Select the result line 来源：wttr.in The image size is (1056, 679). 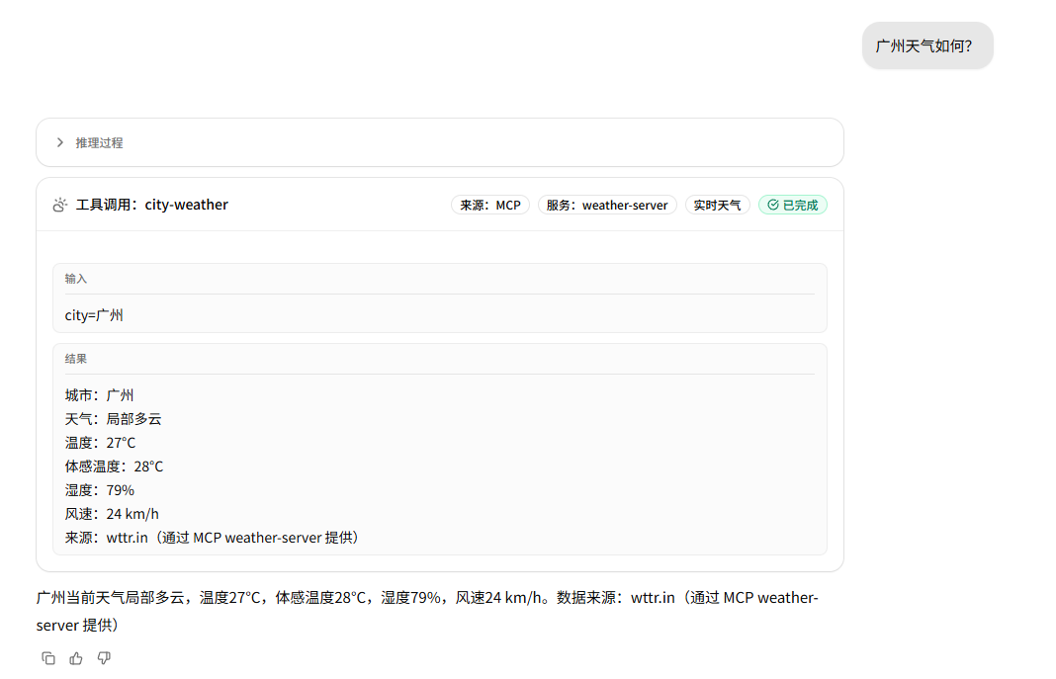213,538
